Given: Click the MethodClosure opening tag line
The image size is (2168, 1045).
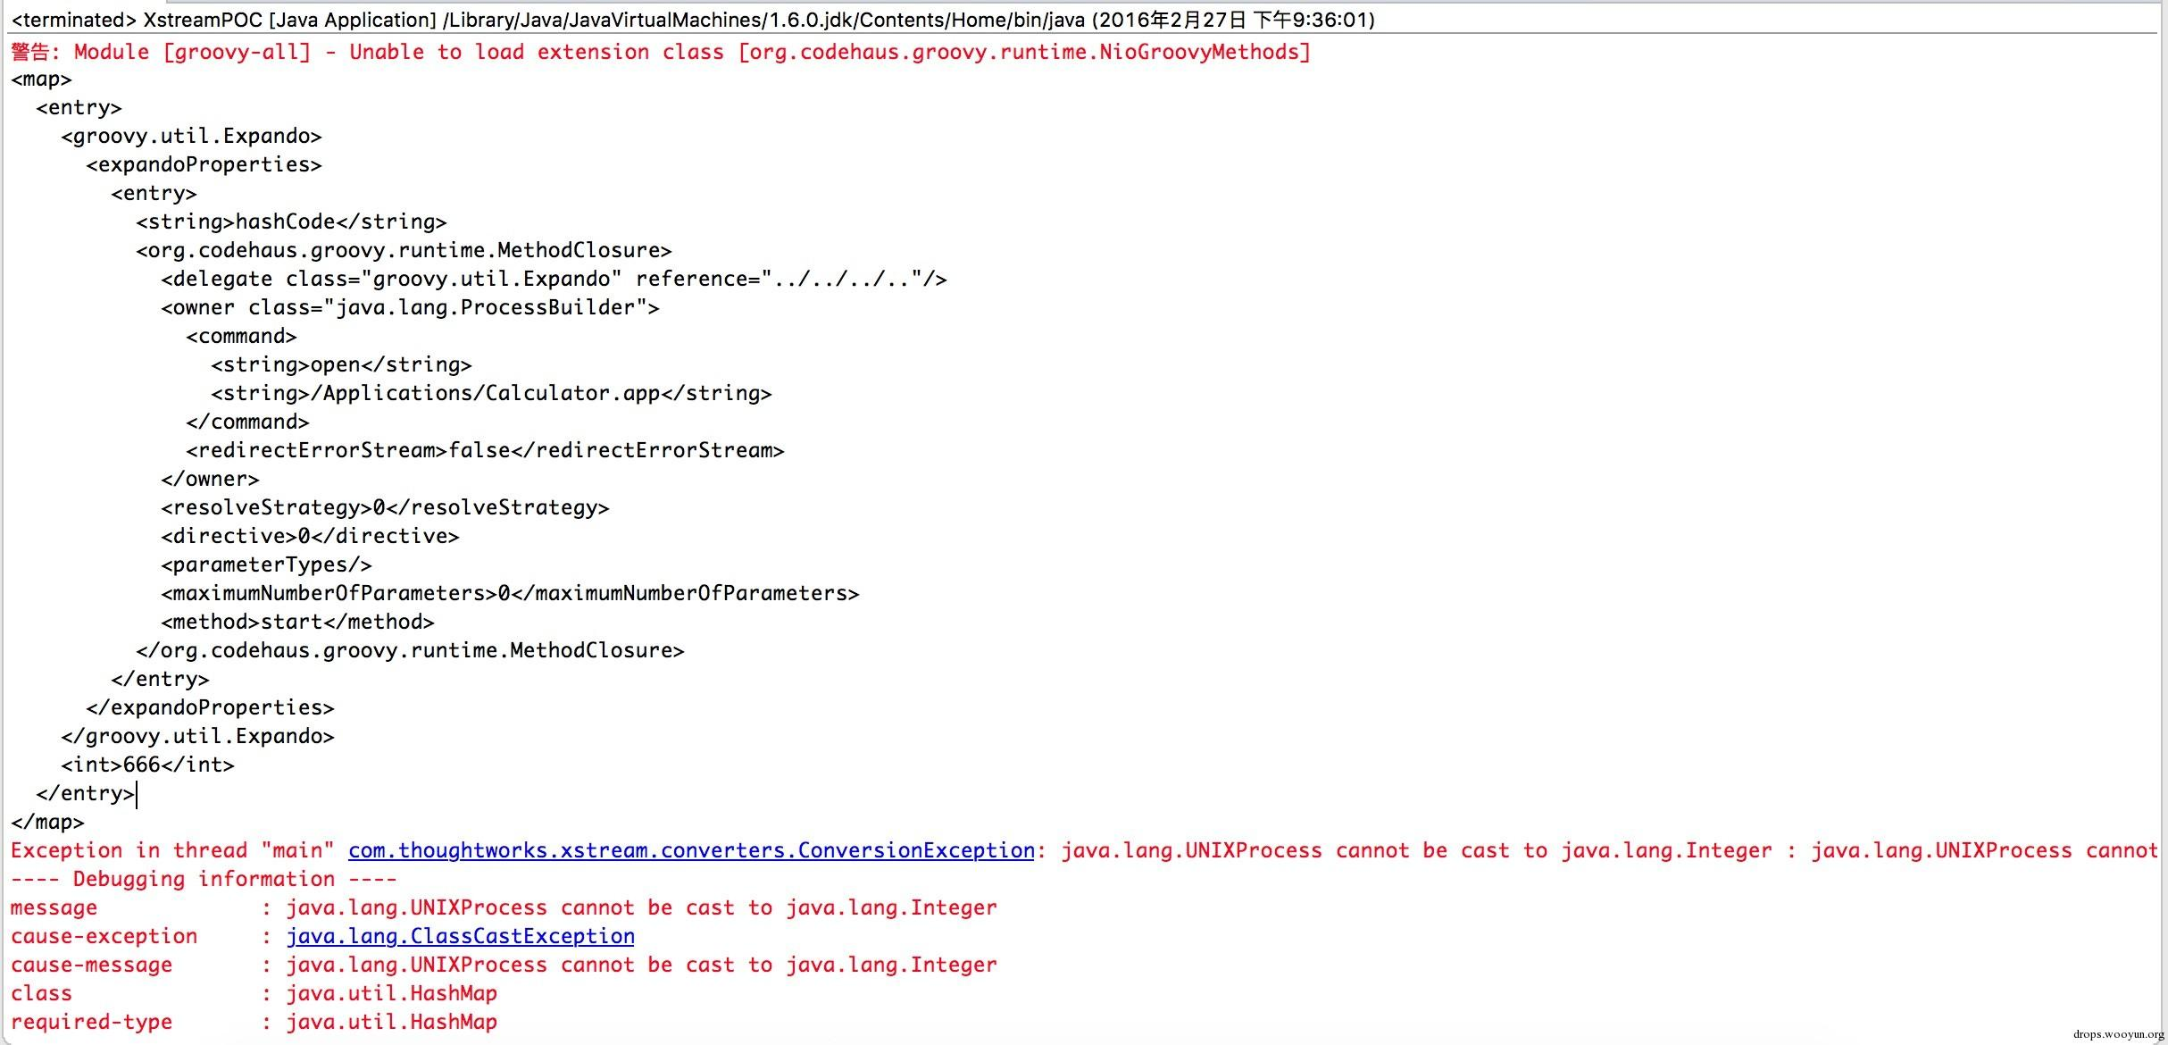Looking at the screenshot, I should 404,250.
